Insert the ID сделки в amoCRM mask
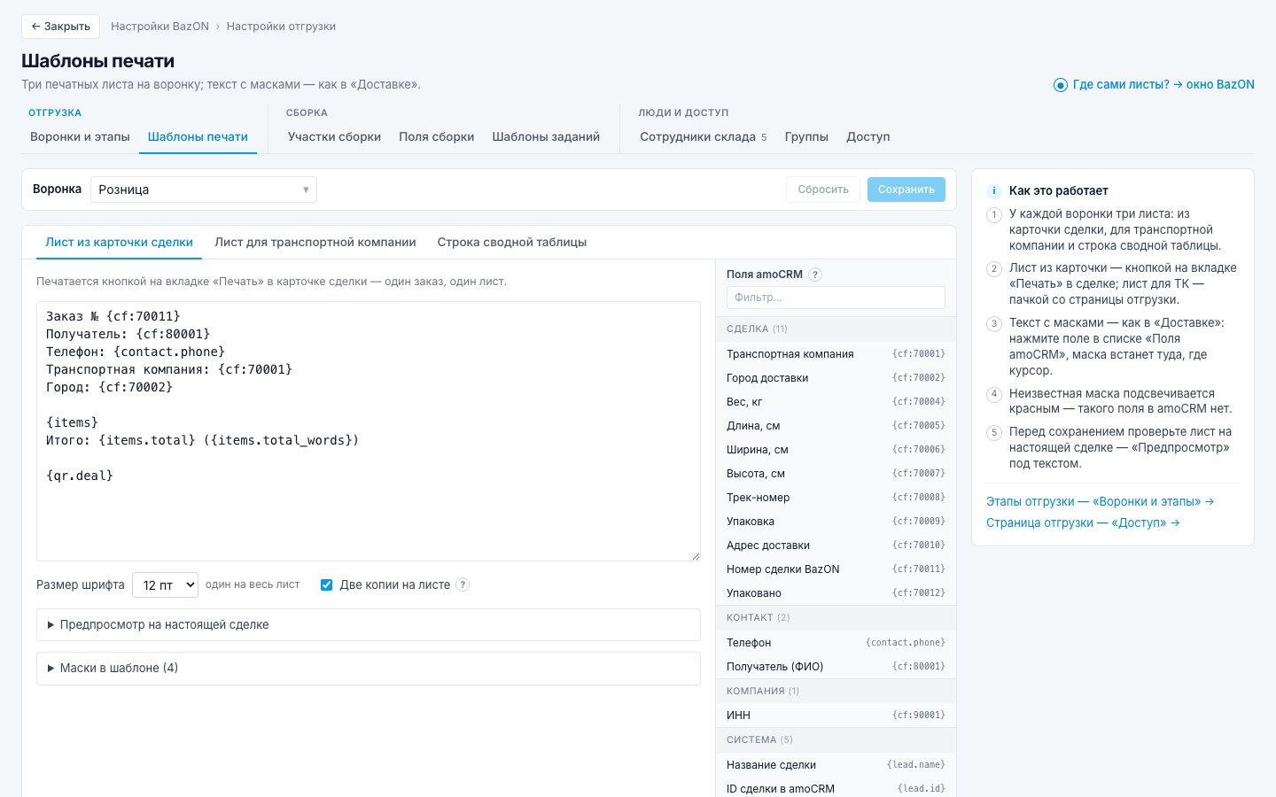Viewport: 1276px width, 797px height. 836,787
